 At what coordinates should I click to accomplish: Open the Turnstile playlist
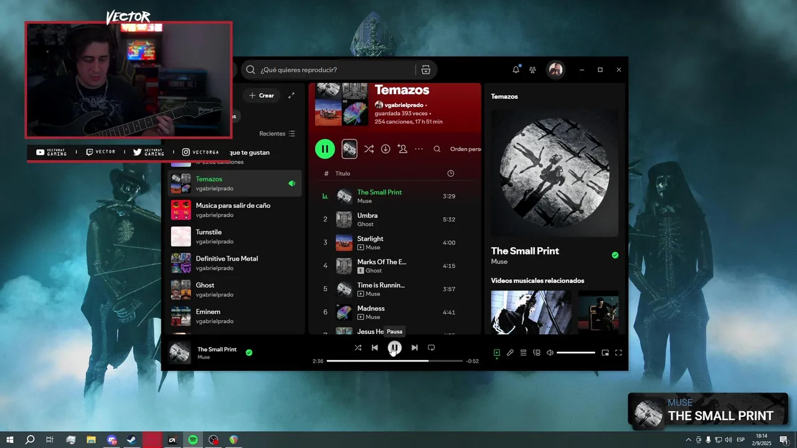pos(235,236)
